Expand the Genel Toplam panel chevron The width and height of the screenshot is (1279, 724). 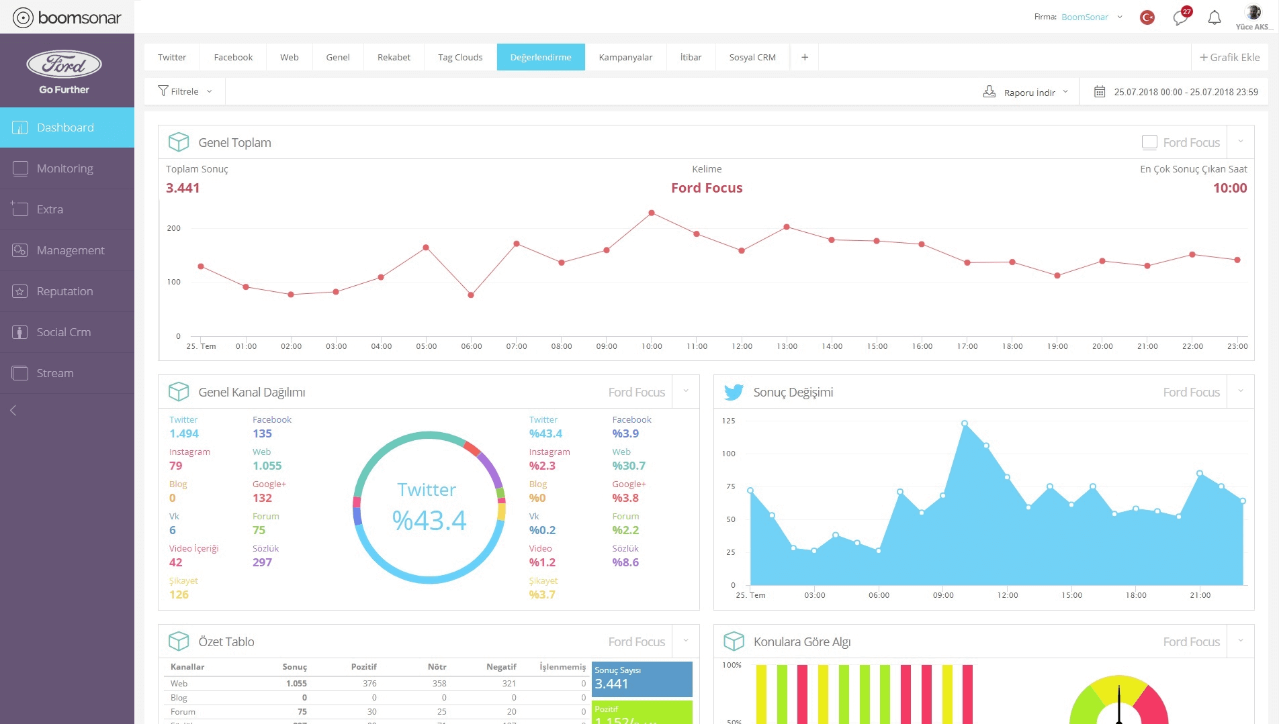1241,142
